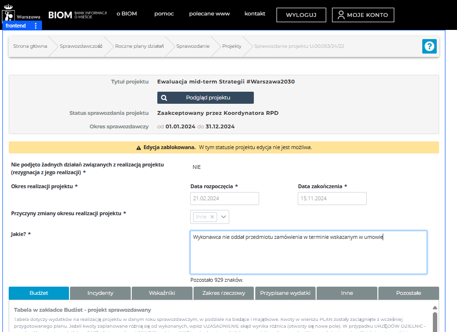457x332 pixels.
Task: Open the 'o BIOM' menu item
Action: pyautogui.click(x=127, y=14)
